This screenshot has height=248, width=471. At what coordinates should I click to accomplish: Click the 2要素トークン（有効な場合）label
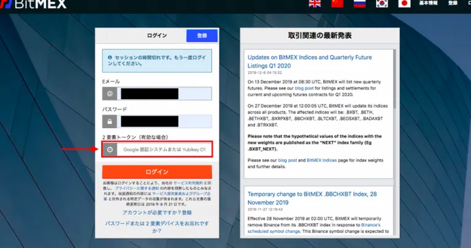pos(135,137)
